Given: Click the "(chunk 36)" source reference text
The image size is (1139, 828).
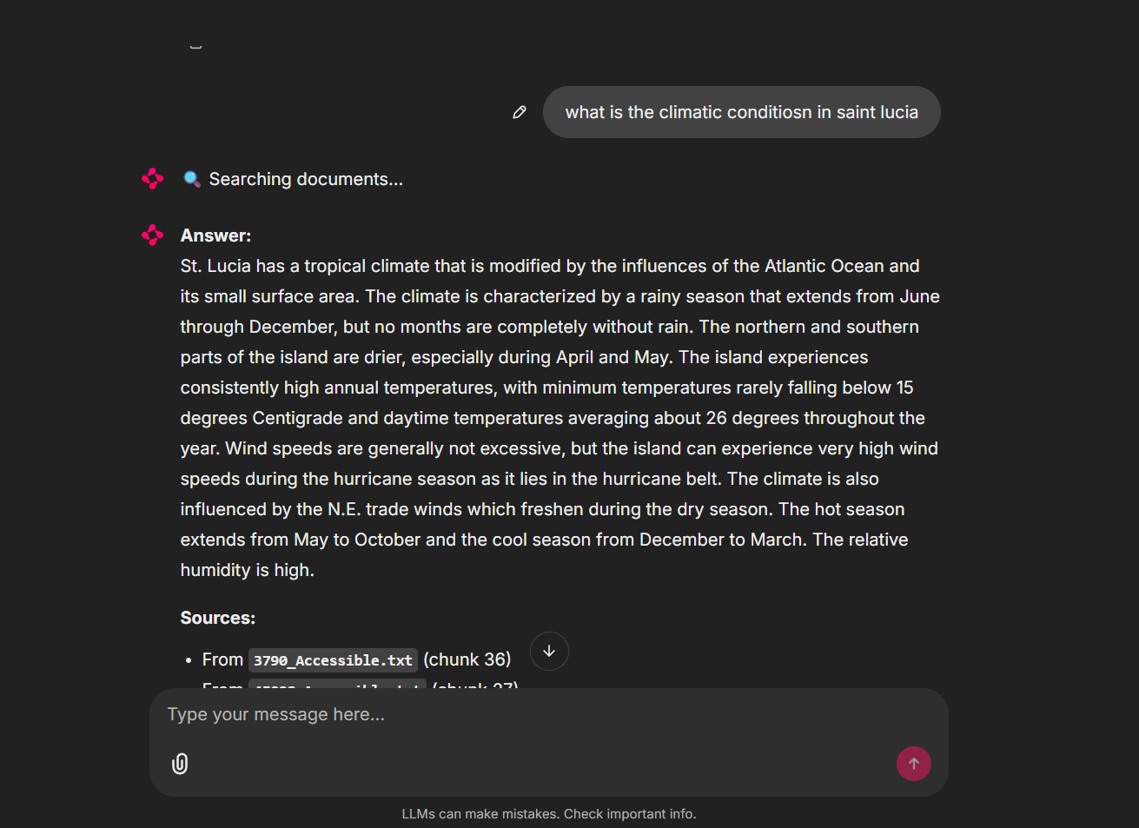Looking at the screenshot, I should pos(467,659).
